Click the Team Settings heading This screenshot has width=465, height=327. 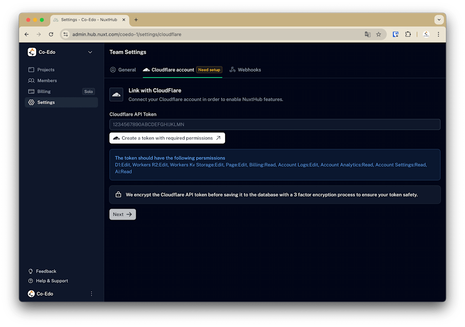pos(128,52)
